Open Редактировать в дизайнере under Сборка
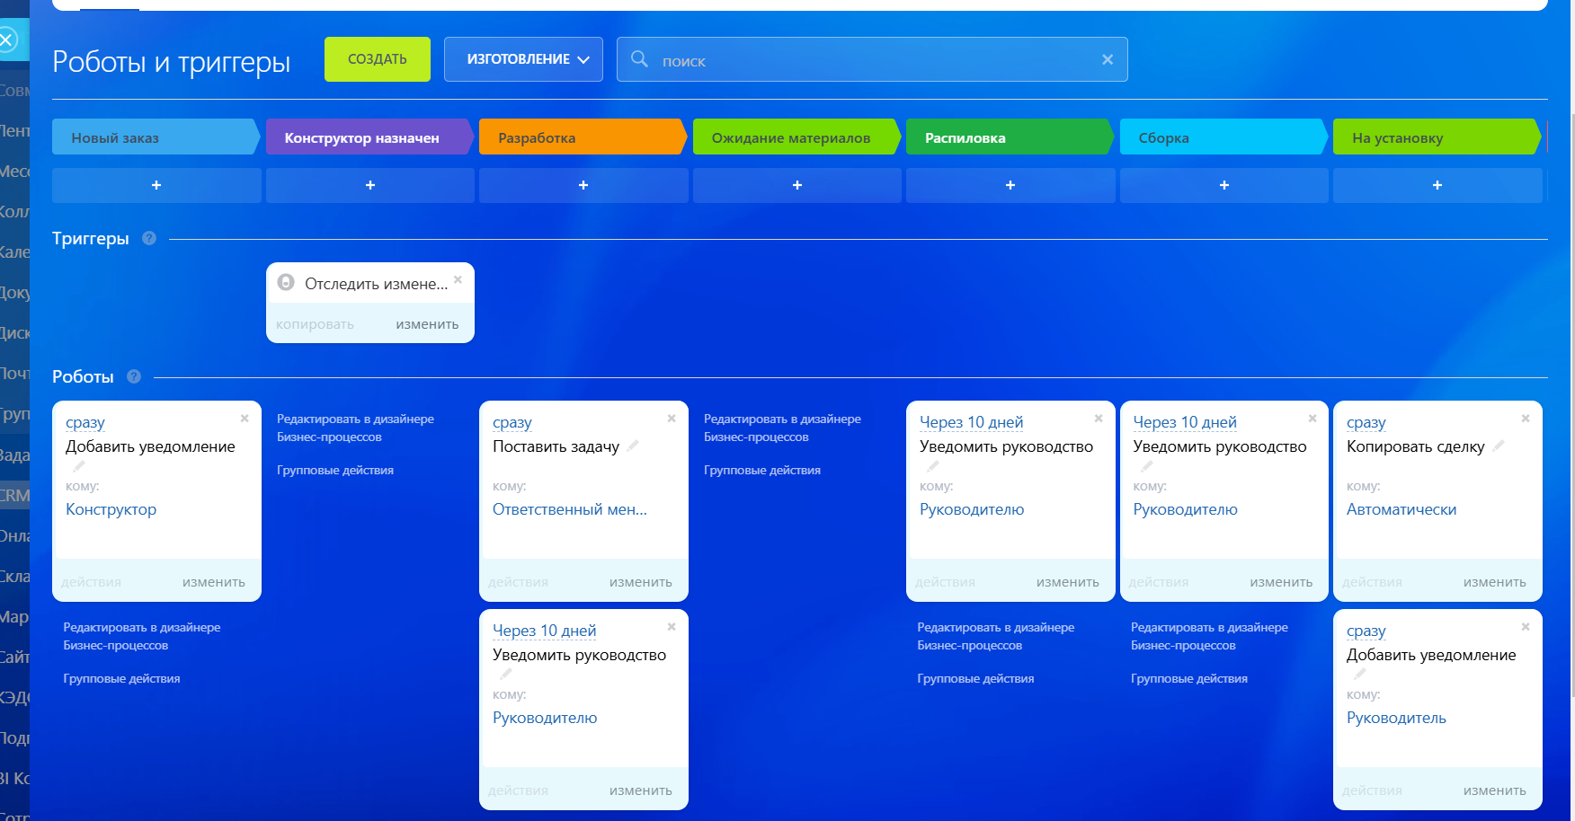1575x821 pixels. [x=1209, y=636]
